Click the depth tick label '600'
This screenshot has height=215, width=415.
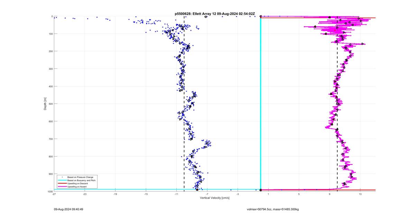click(50, 121)
